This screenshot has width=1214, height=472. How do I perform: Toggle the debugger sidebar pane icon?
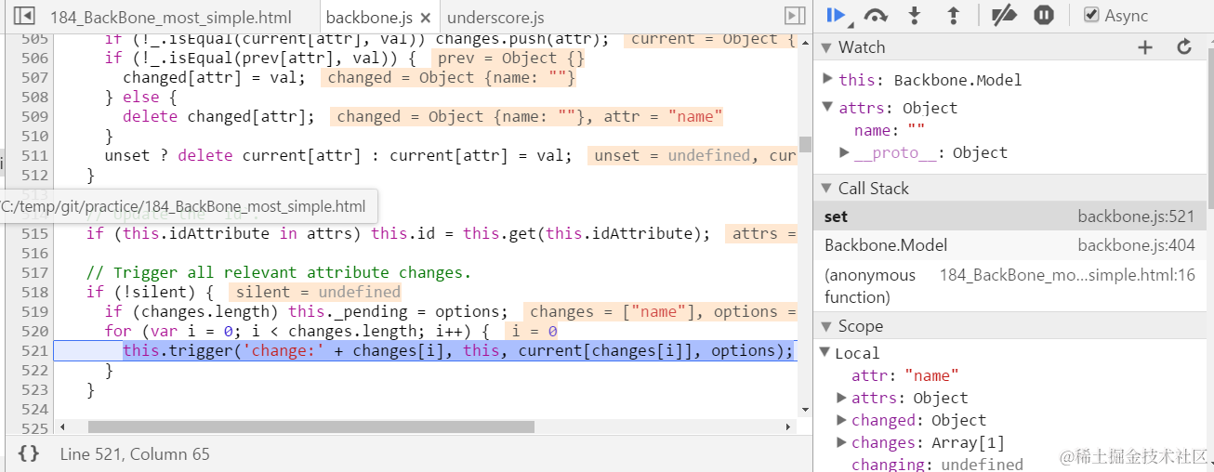794,16
